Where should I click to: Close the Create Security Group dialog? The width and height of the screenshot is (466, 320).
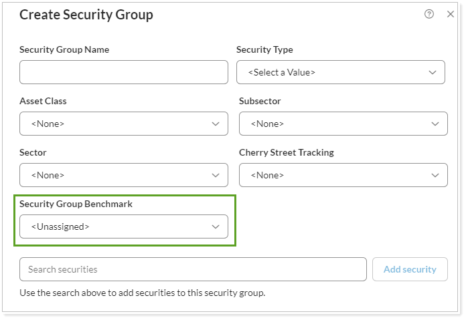click(451, 14)
